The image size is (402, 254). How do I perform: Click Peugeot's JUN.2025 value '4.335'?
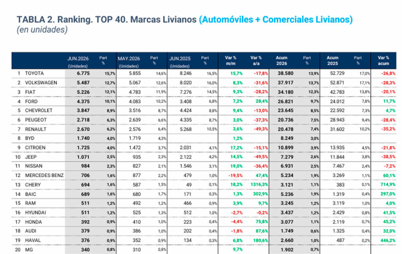tap(186, 120)
